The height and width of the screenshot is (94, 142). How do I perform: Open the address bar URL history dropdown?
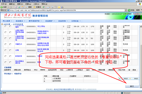click(x=126, y=10)
